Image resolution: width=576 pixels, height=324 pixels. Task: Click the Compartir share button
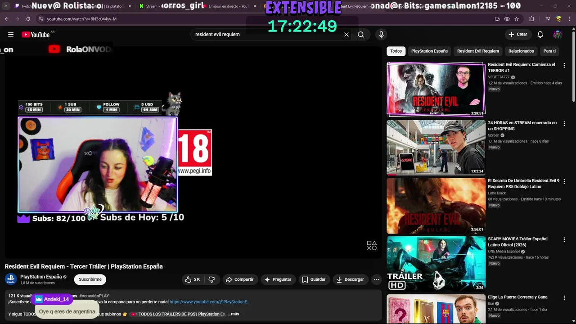point(240,279)
